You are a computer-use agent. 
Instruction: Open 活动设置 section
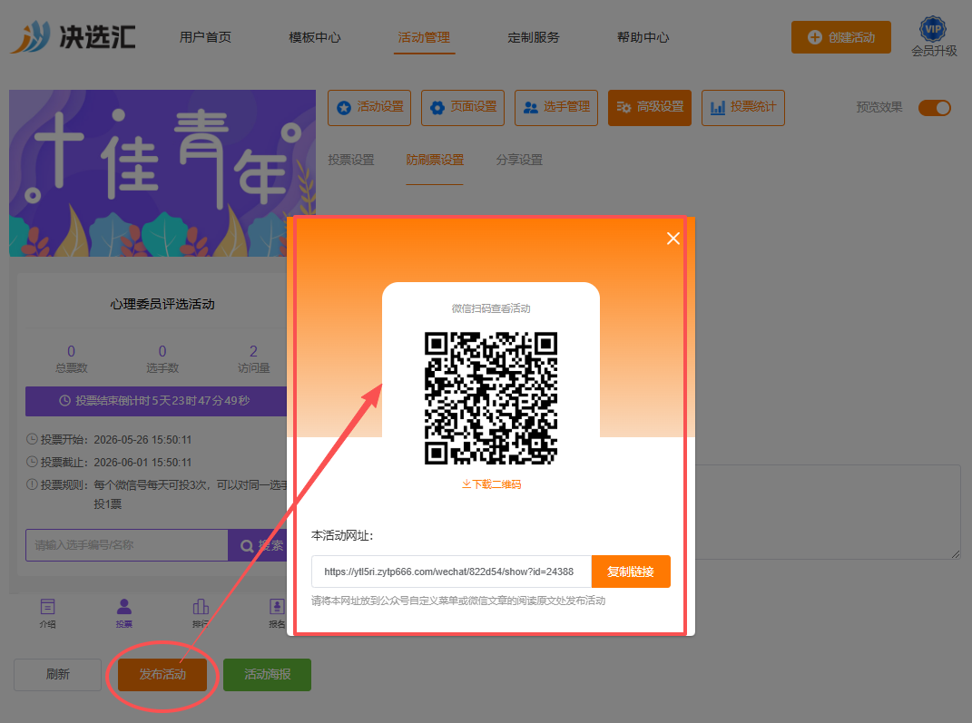pos(369,108)
